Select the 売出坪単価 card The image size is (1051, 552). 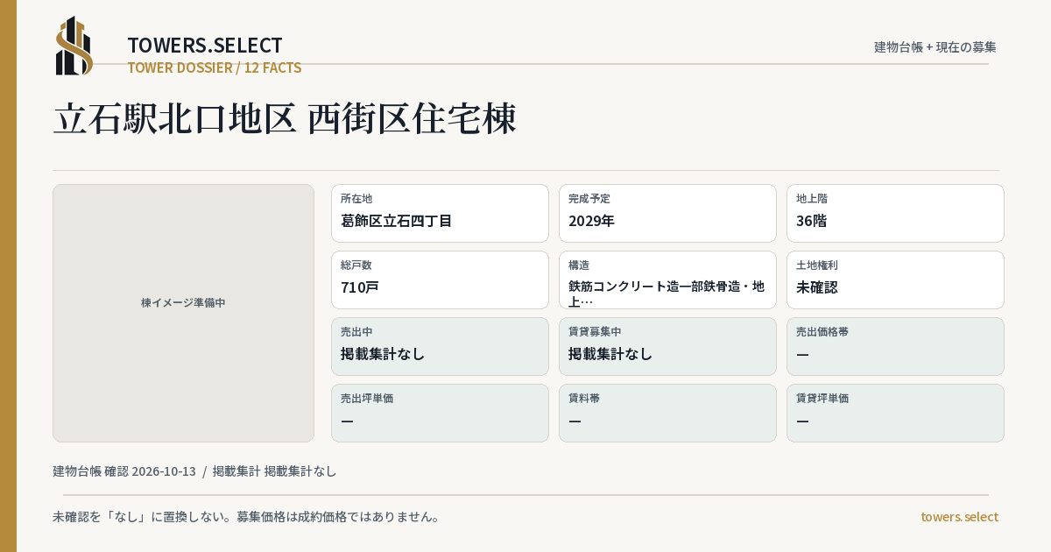pos(440,413)
